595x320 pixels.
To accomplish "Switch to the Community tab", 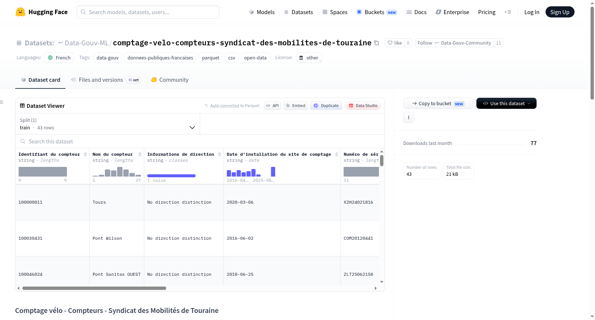I will tap(170, 80).
